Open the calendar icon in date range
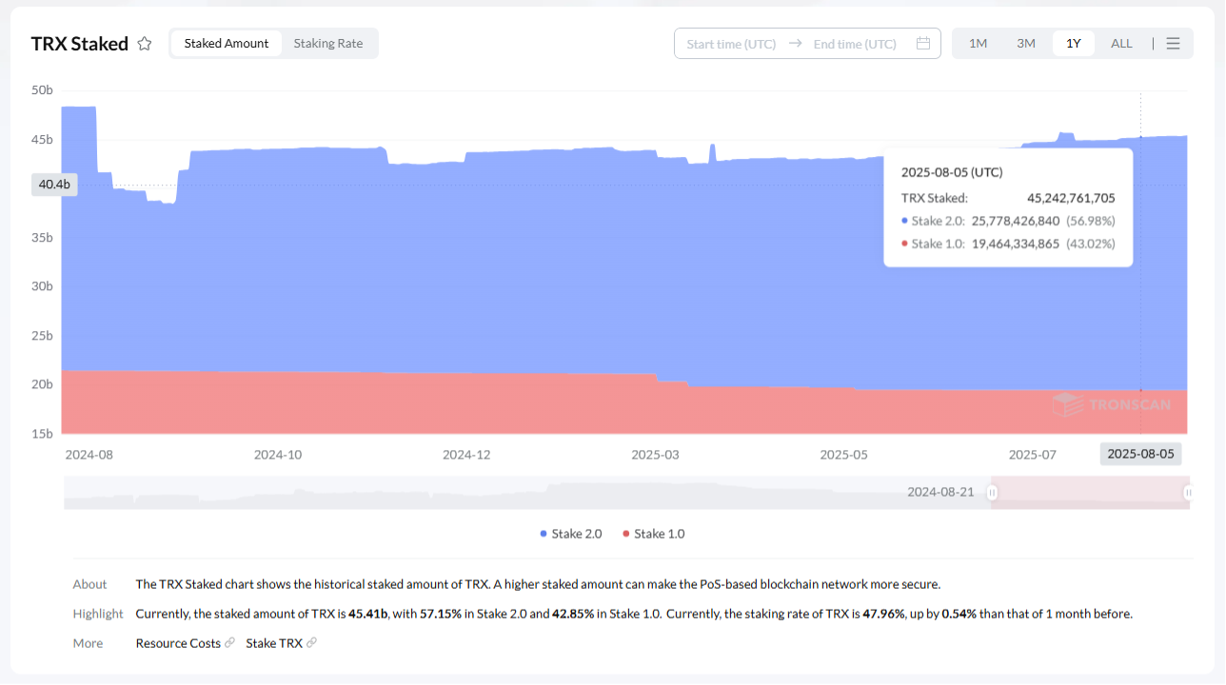This screenshot has width=1226, height=685. [x=922, y=44]
